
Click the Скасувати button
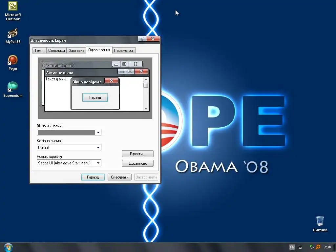click(119, 177)
